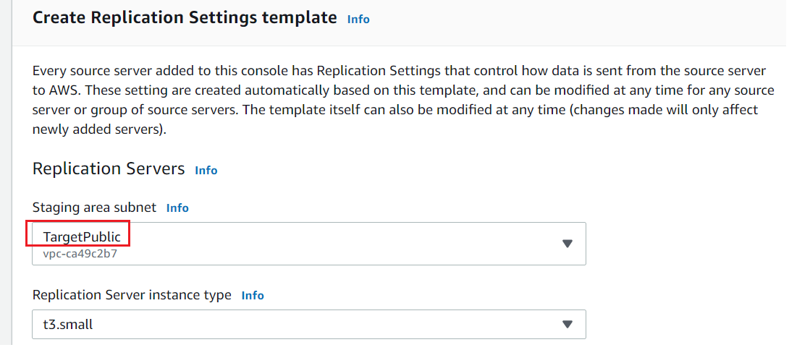Expand the t3.small instance type dropdown arrow
The height and width of the screenshot is (350, 789).
point(568,325)
